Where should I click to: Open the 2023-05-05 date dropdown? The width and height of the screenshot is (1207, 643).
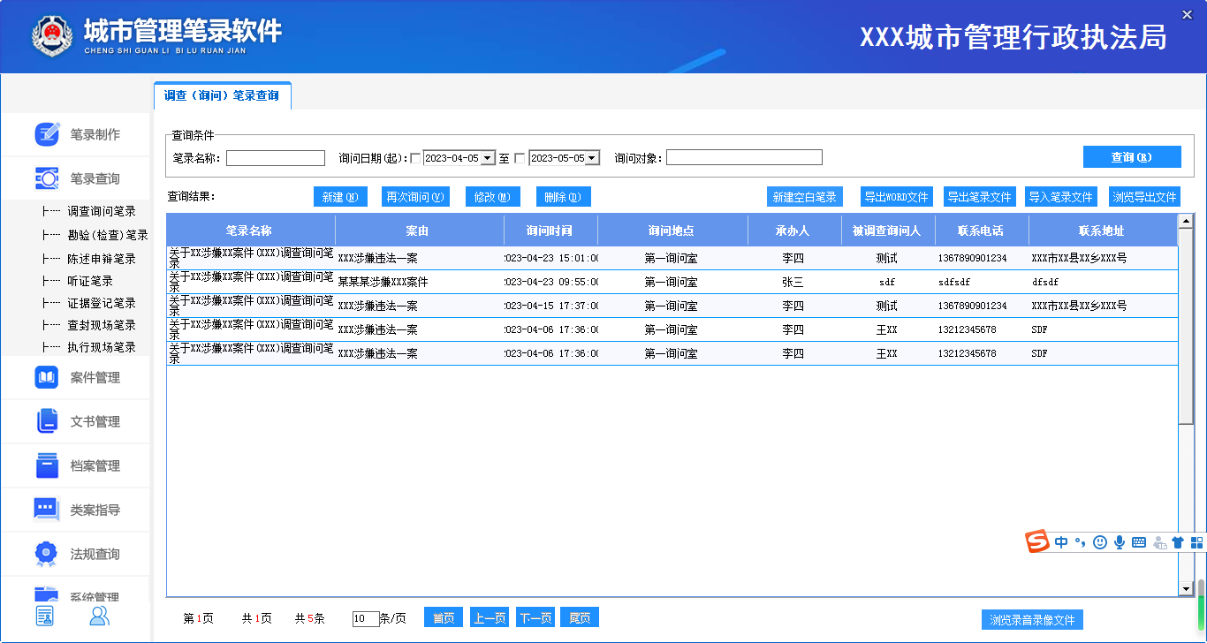coord(592,158)
